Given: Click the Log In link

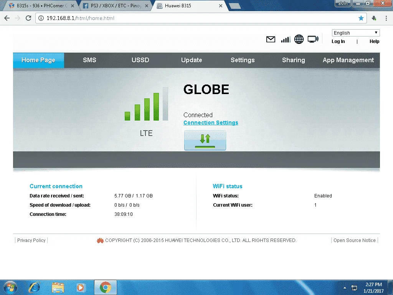Looking at the screenshot, I should 338,41.
